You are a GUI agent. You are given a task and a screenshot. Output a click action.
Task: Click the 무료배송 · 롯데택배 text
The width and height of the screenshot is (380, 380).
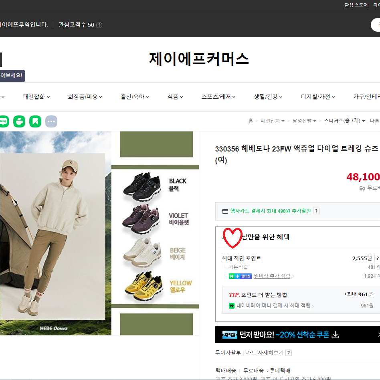coord(267,371)
